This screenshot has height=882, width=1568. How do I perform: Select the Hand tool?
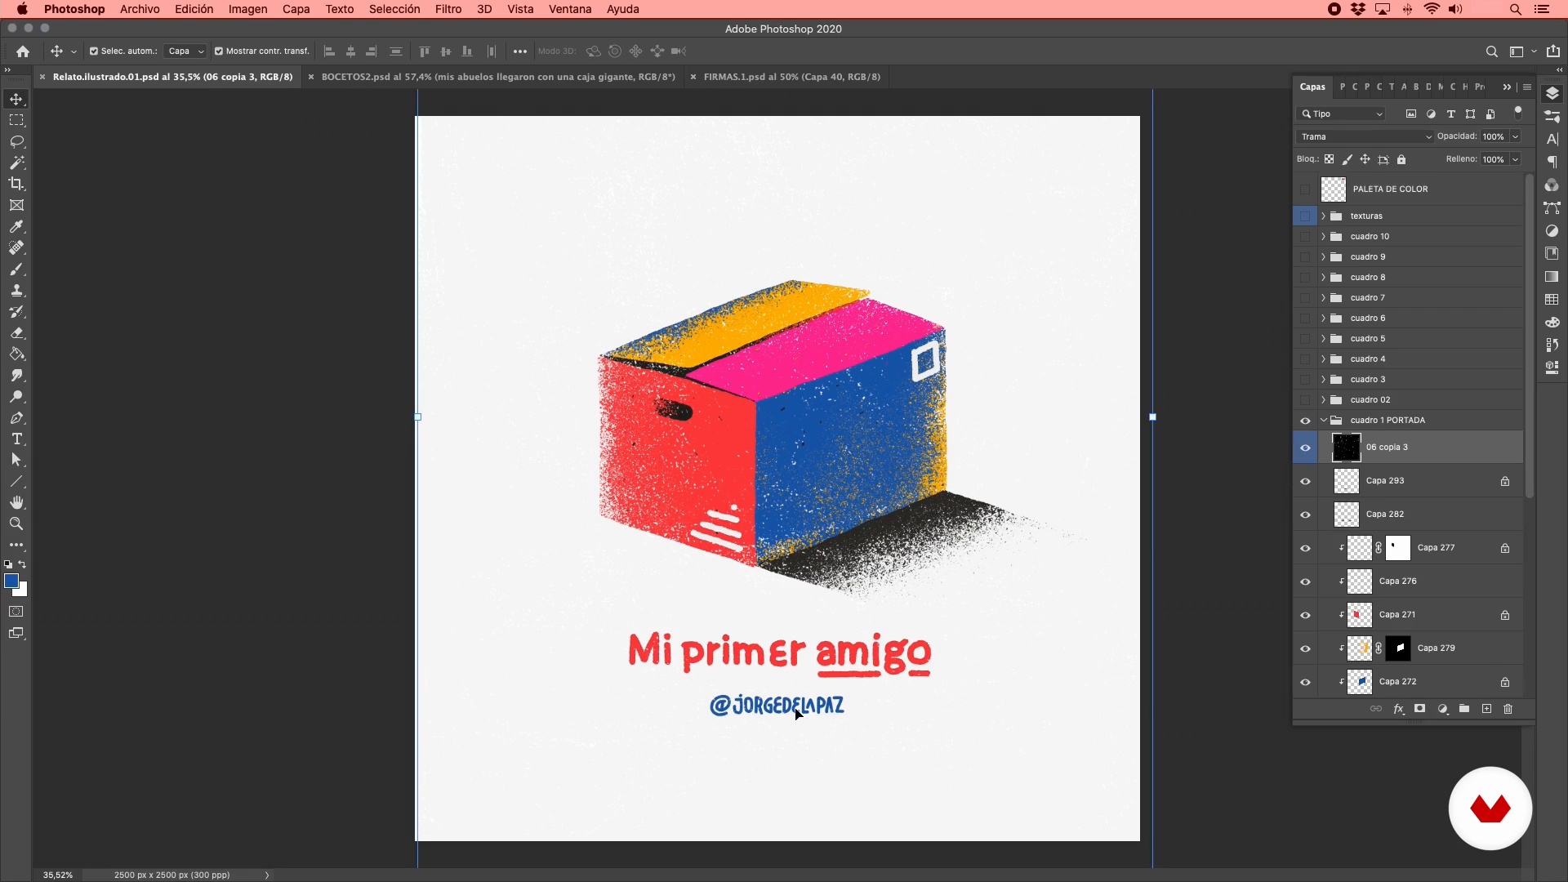16,502
